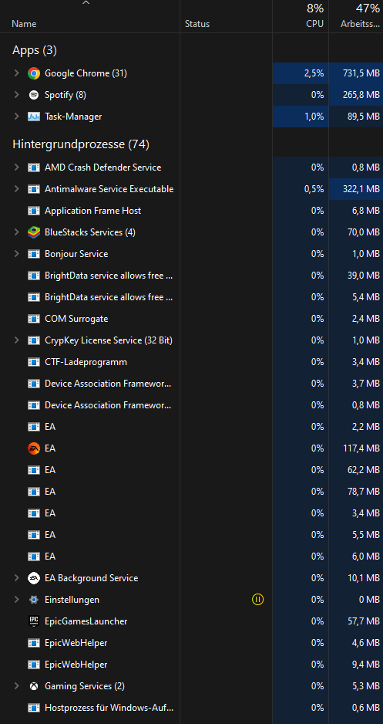Click Chrome's 2,5% CPU value
This screenshot has height=724, width=383.
pos(314,73)
